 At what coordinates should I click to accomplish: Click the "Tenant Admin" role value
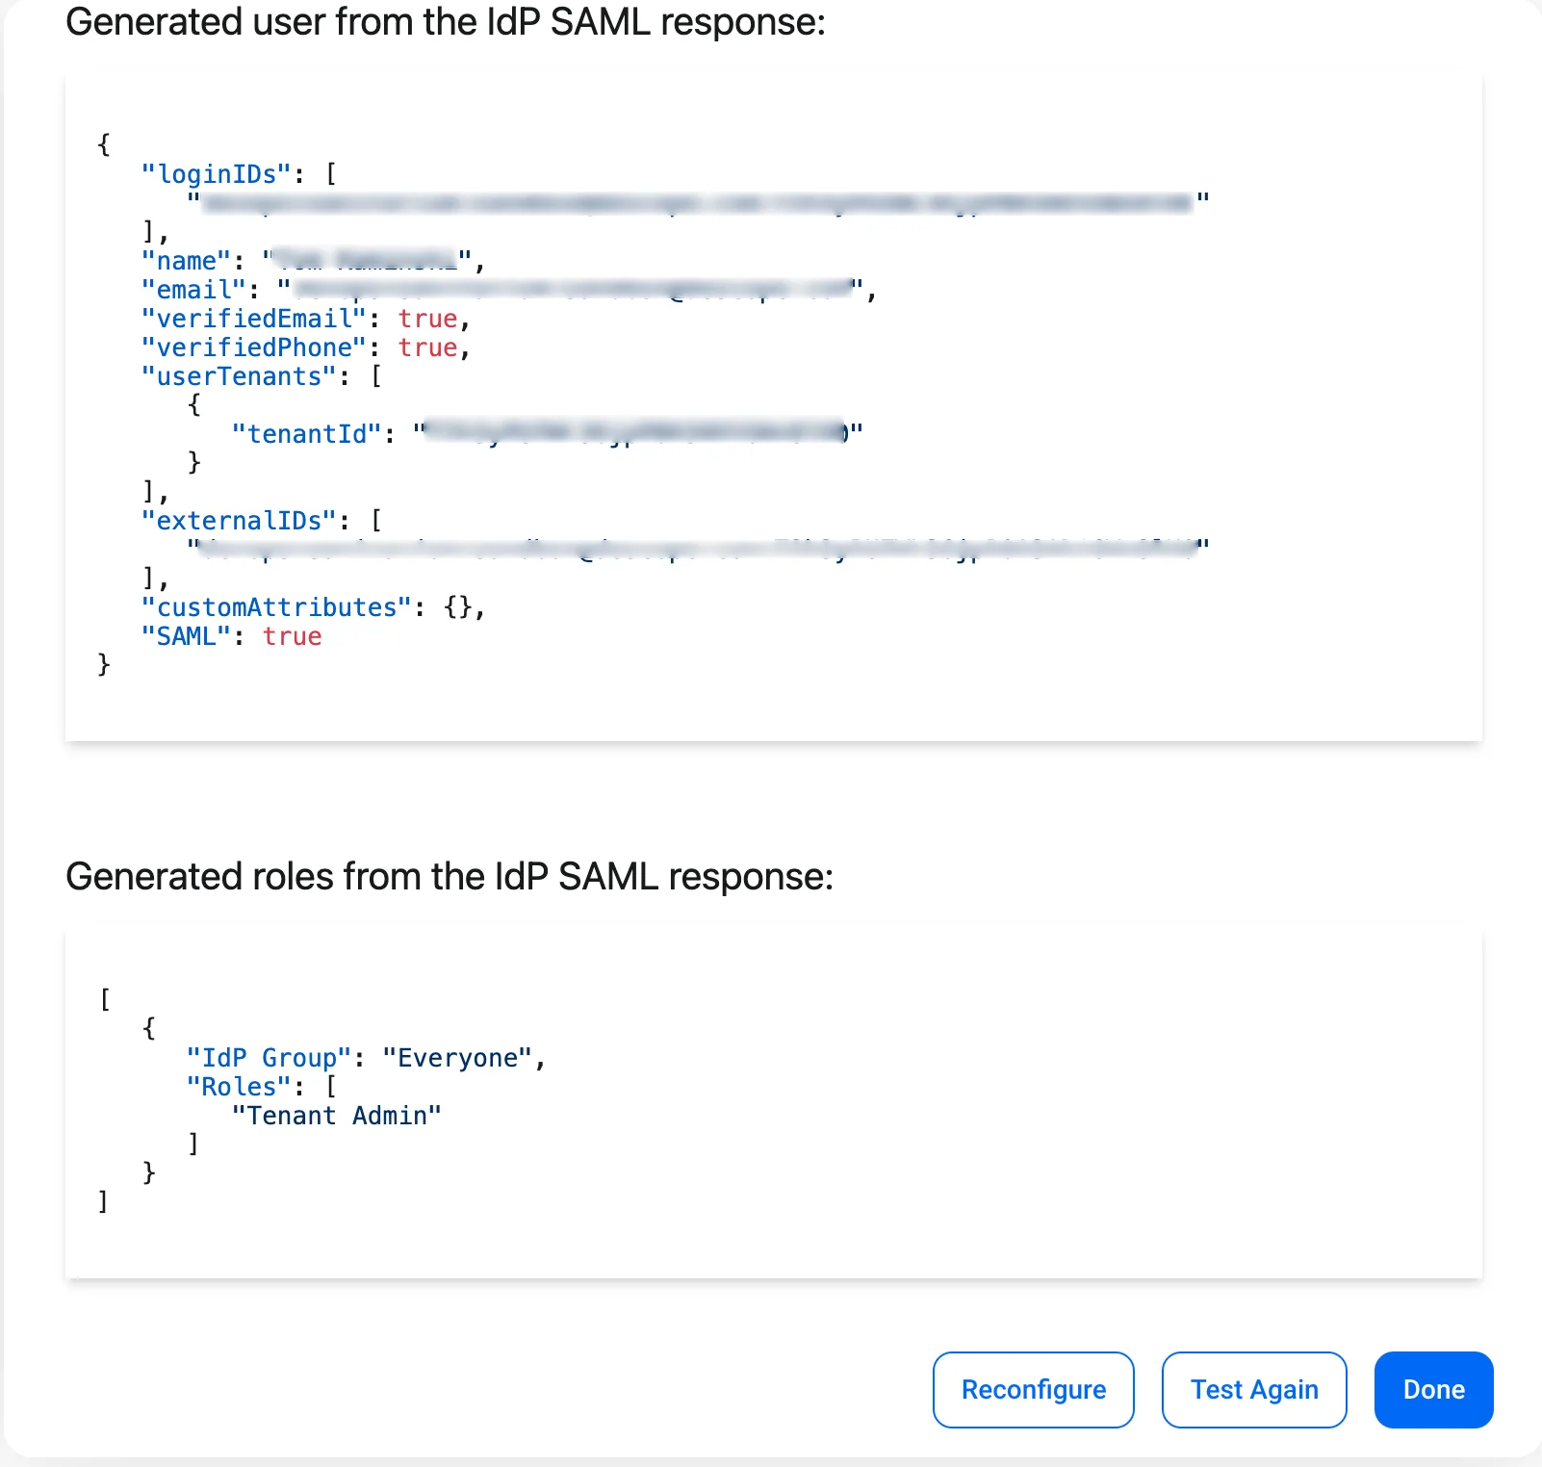(337, 1116)
